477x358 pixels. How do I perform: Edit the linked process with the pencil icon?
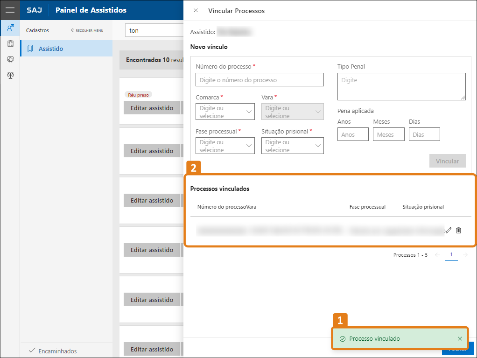[448, 230]
